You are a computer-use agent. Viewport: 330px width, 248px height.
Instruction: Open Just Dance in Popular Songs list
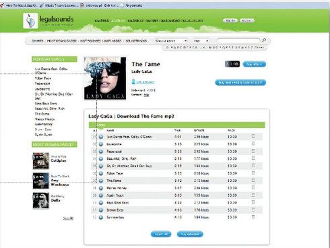[51, 71]
